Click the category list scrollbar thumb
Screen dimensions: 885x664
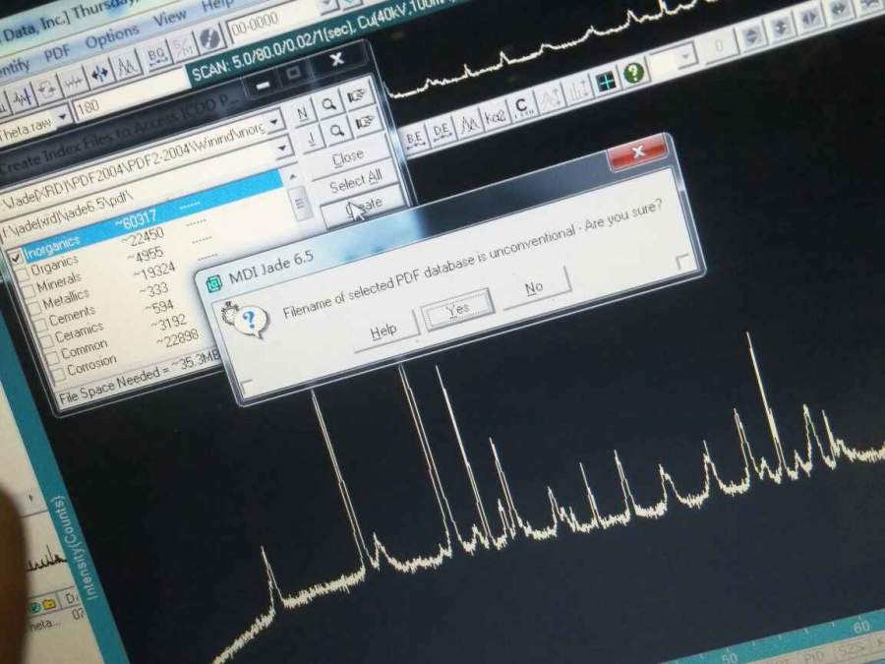301,202
